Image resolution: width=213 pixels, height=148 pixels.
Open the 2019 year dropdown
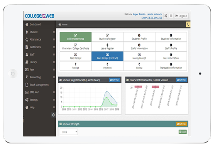[x=69, y=132]
